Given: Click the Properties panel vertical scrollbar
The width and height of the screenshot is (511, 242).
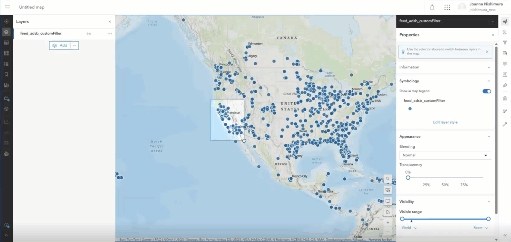Looking at the screenshot, I should click(x=496, y=130).
